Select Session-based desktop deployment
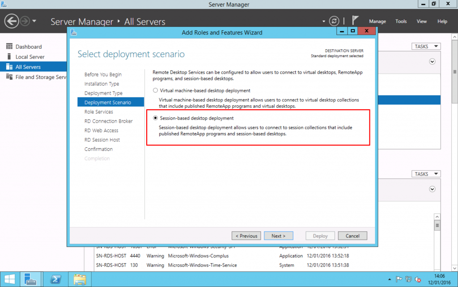Viewport: 458px width, 287px height. pos(155,118)
